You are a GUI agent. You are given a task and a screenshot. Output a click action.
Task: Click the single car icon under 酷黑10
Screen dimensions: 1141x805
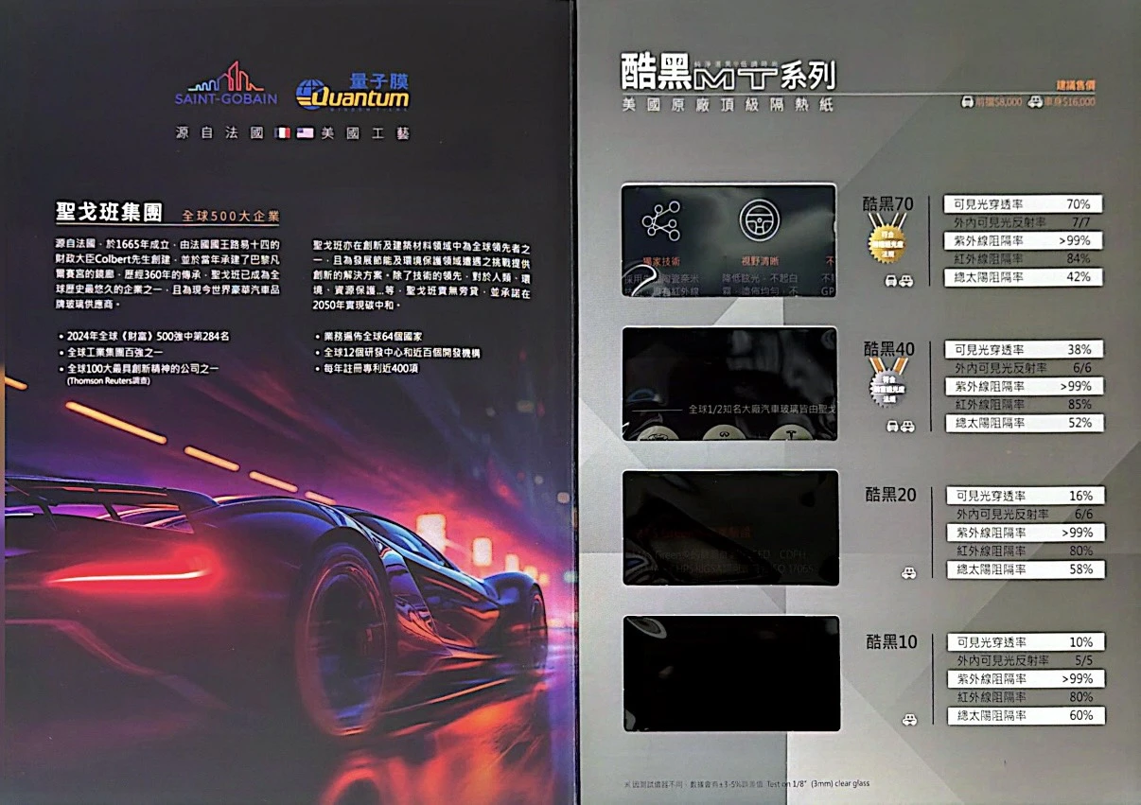click(908, 720)
